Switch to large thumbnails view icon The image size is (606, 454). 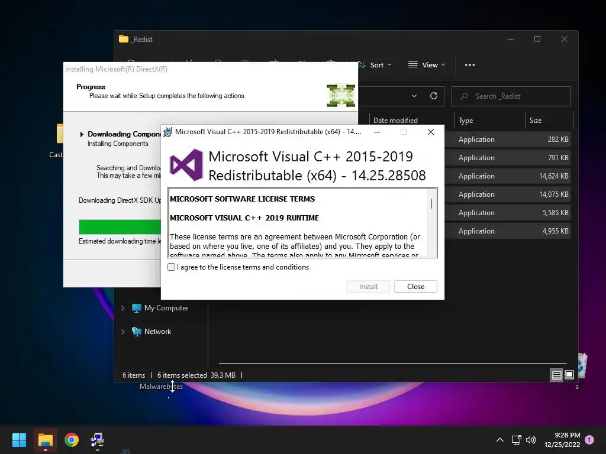pyautogui.click(x=569, y=375)
